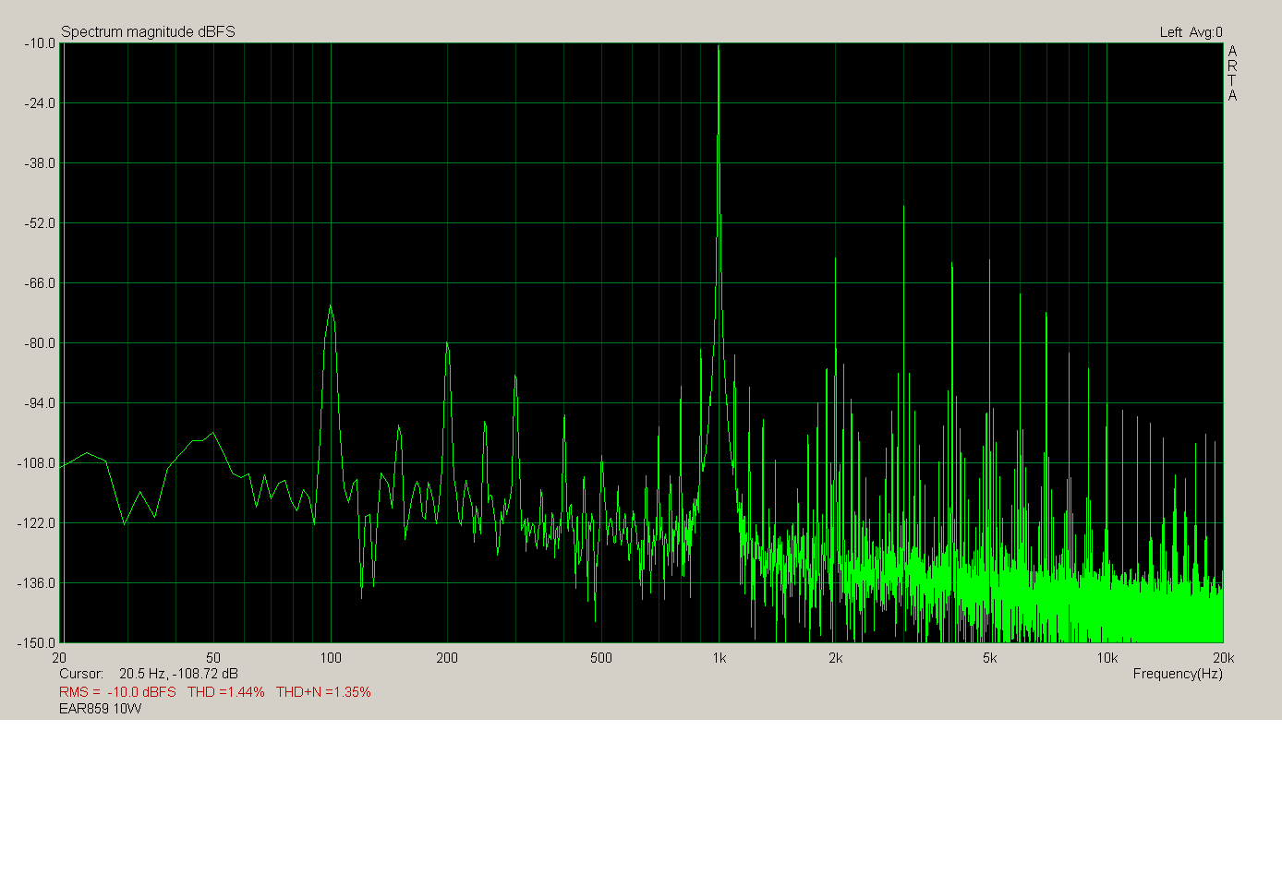Click the 100 Hz hum peak

[330, 306]
